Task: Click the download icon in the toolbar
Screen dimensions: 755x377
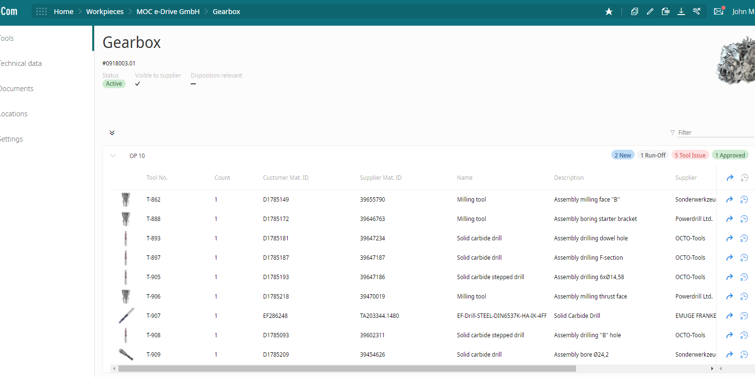Action: click(x=681, y=11)
